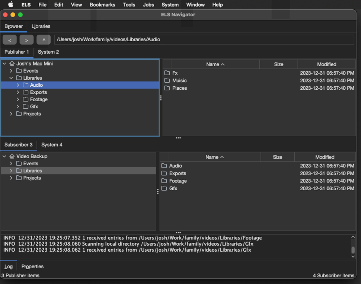This screenshot has width=361, height=284.
Task: Sort subscriber list by Modified column
Action: (325, 157)
